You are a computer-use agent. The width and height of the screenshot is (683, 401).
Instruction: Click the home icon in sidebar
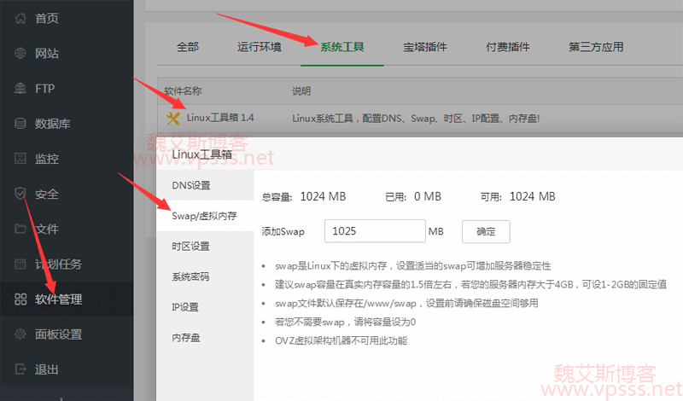pyautogui.click(x=20, y=18)
